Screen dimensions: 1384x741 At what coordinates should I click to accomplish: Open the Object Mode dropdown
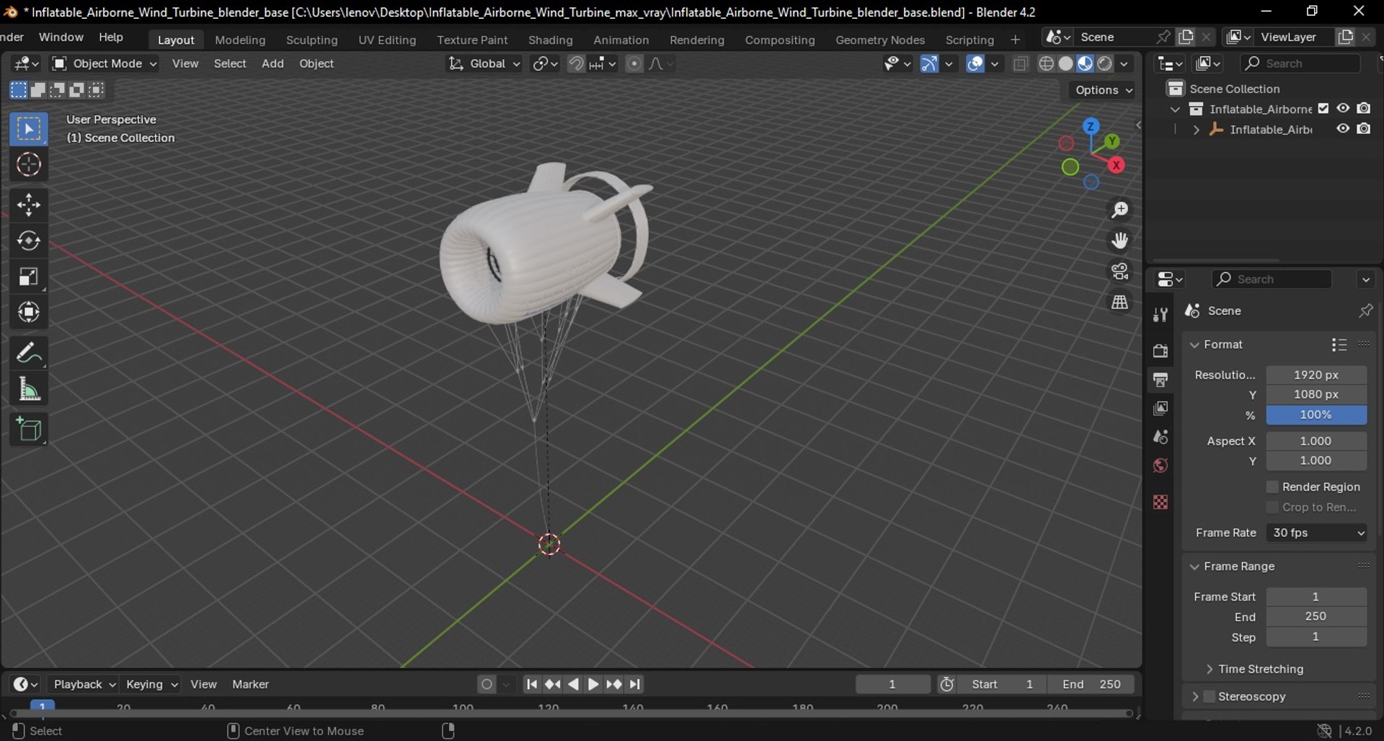[105, 63]
